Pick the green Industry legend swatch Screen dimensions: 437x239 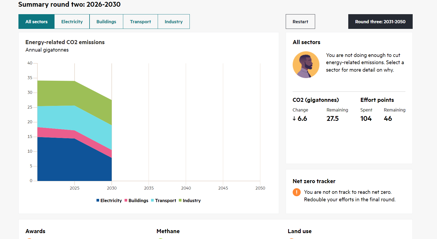(x=180, y=201)
